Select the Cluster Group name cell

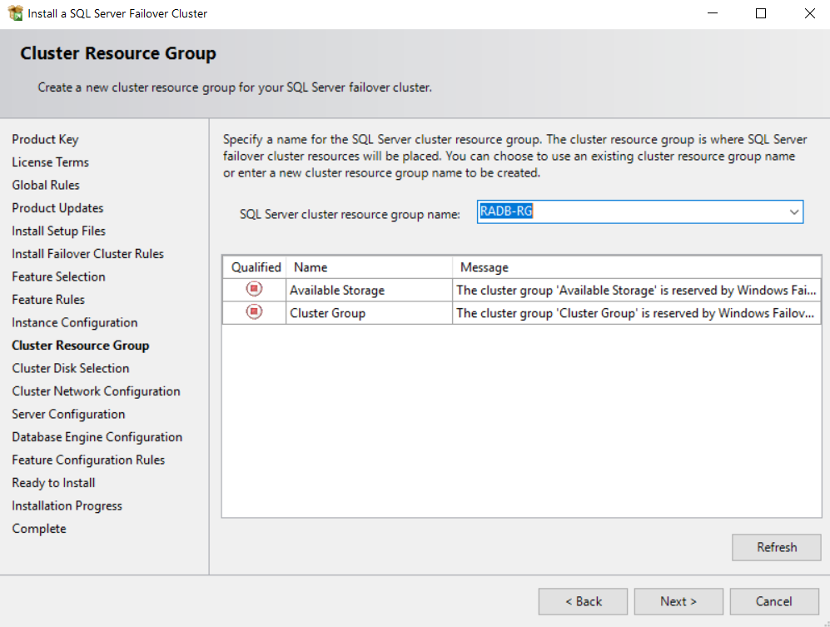(369, 313)
